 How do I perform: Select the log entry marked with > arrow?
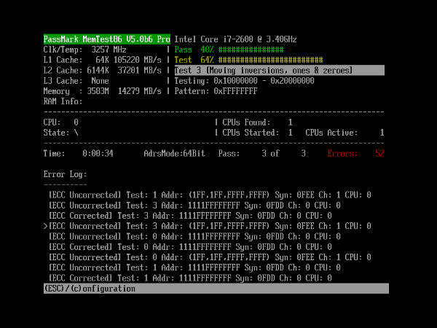click(207, 227)
